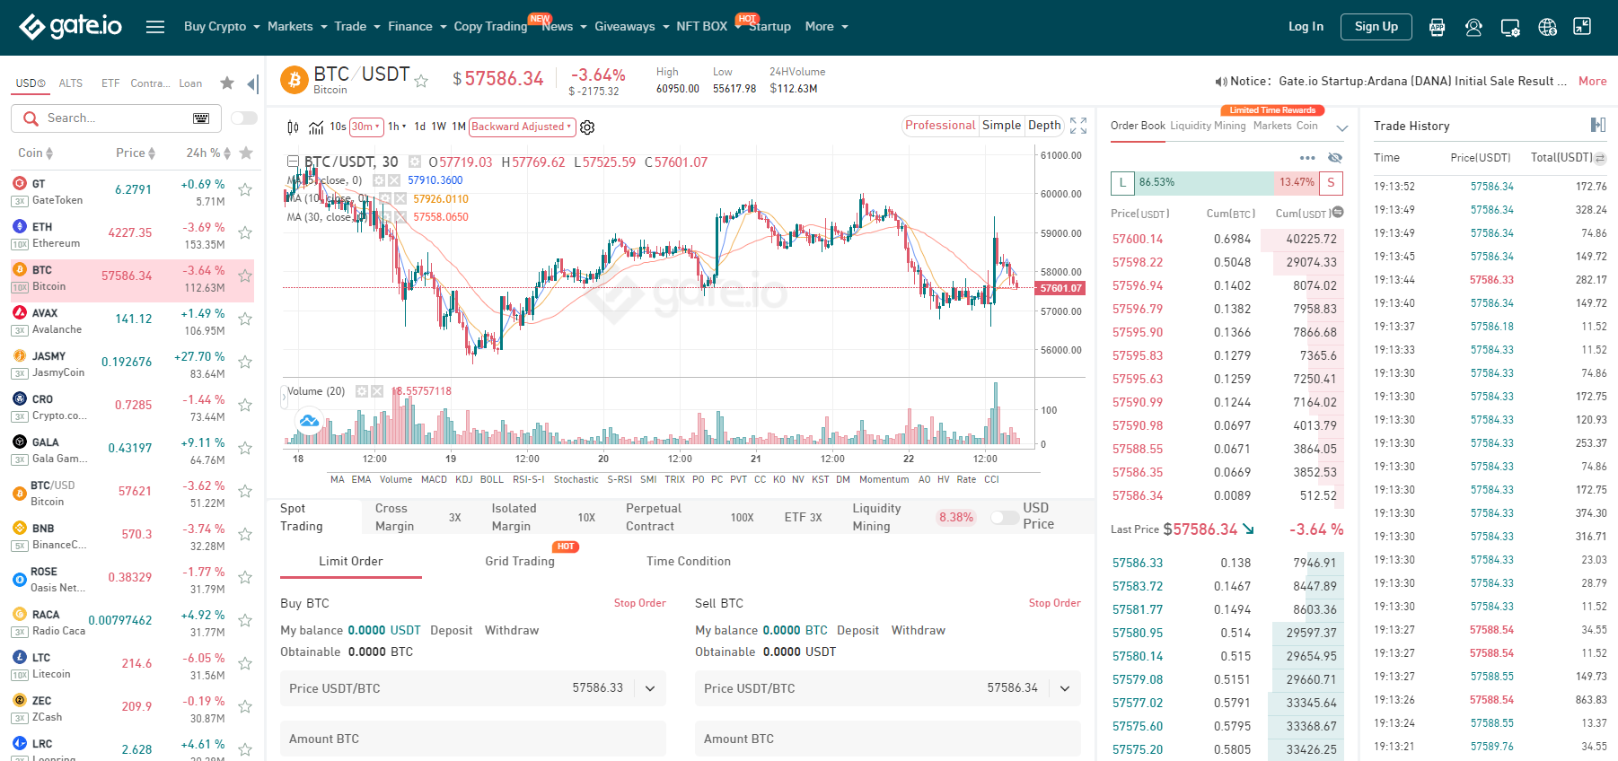Add GT GateToken to favorites
1618x761 pixels.
tap(245, 189)
